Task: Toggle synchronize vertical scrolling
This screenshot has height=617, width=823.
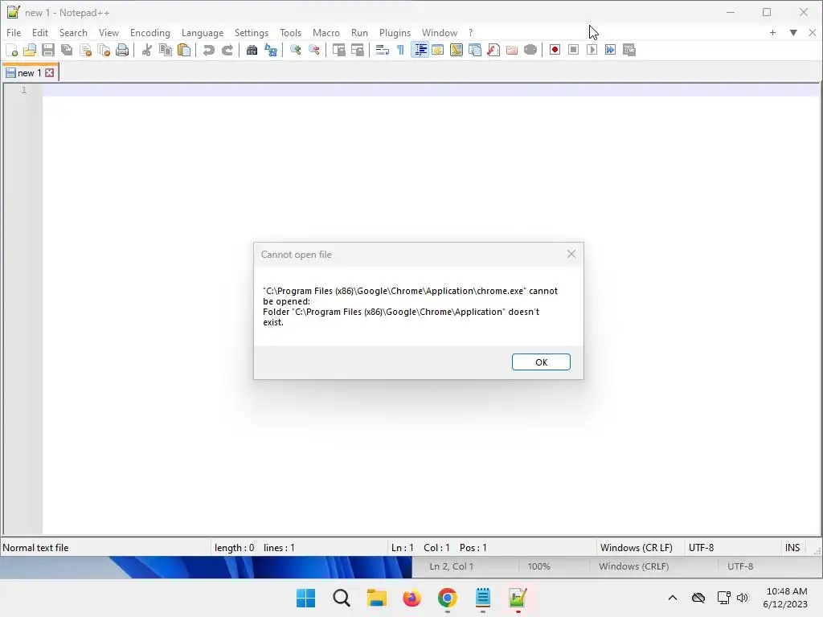Action: 339,50
